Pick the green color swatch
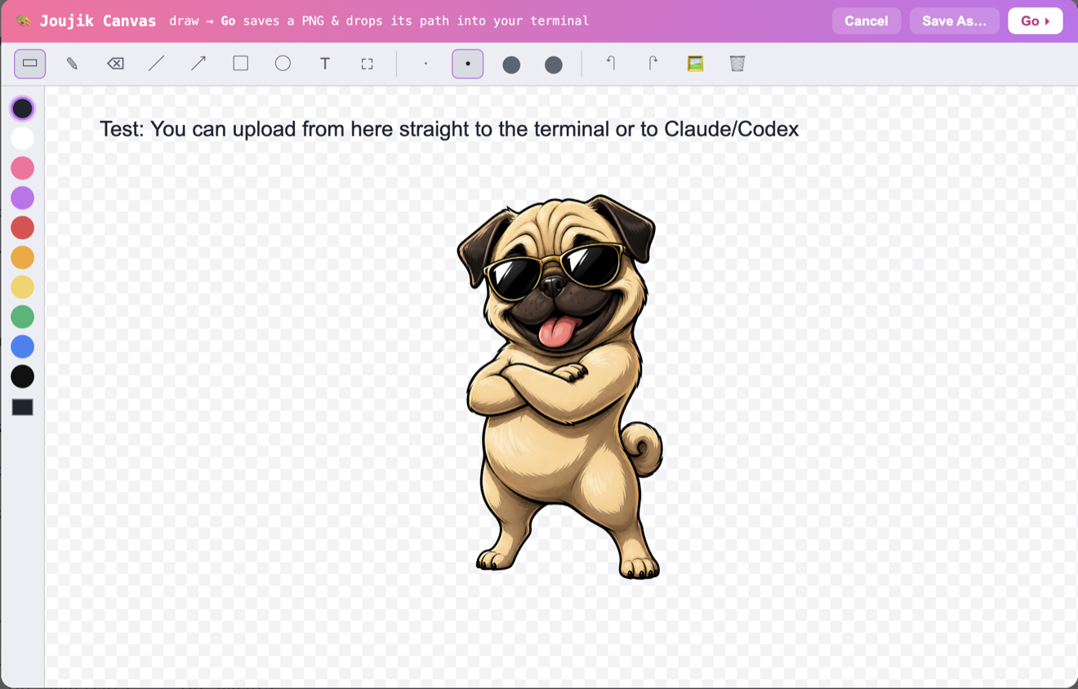 (x=23, y=317)
